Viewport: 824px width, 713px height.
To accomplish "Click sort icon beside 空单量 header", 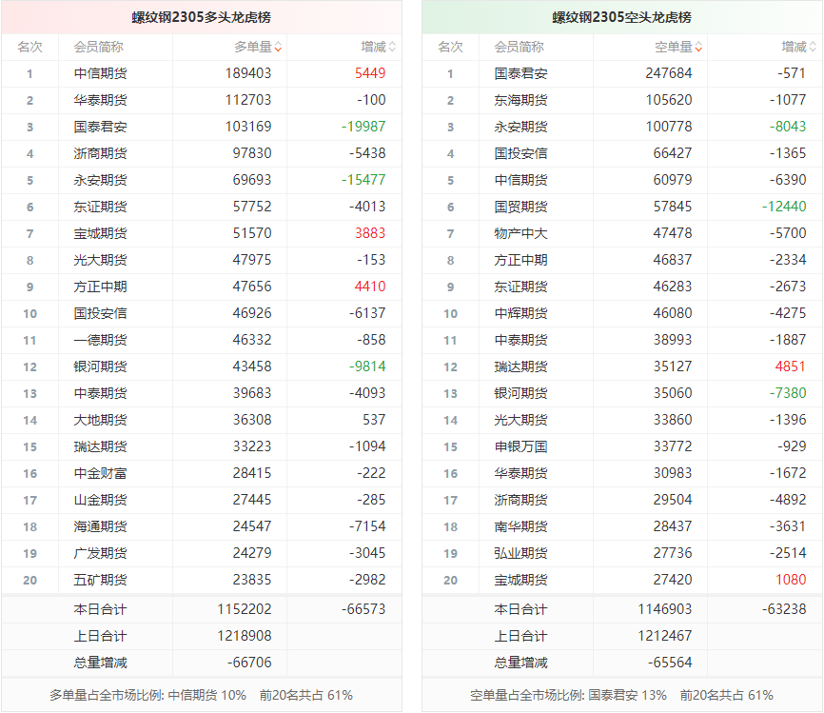I will coord(698,47).
